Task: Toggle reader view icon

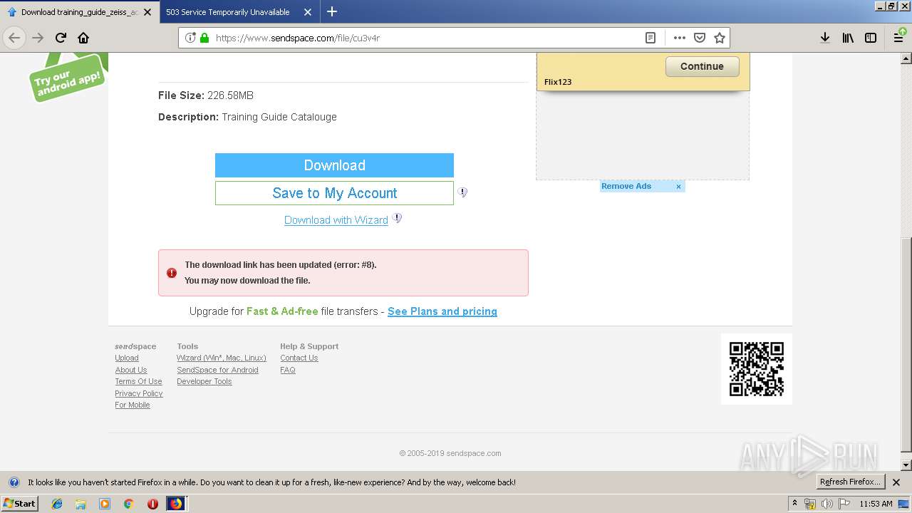Action: (x=651, y=38)
